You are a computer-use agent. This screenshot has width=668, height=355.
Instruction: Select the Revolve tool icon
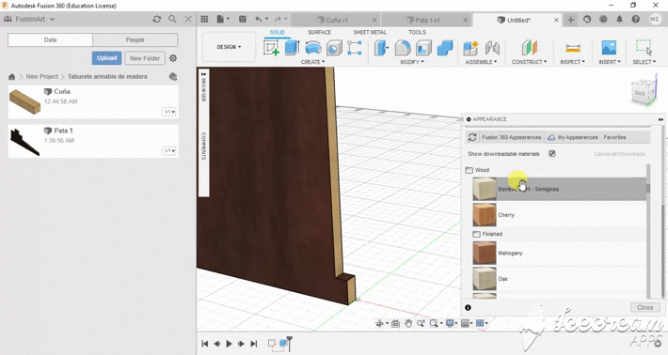click(x=313, y=48)
